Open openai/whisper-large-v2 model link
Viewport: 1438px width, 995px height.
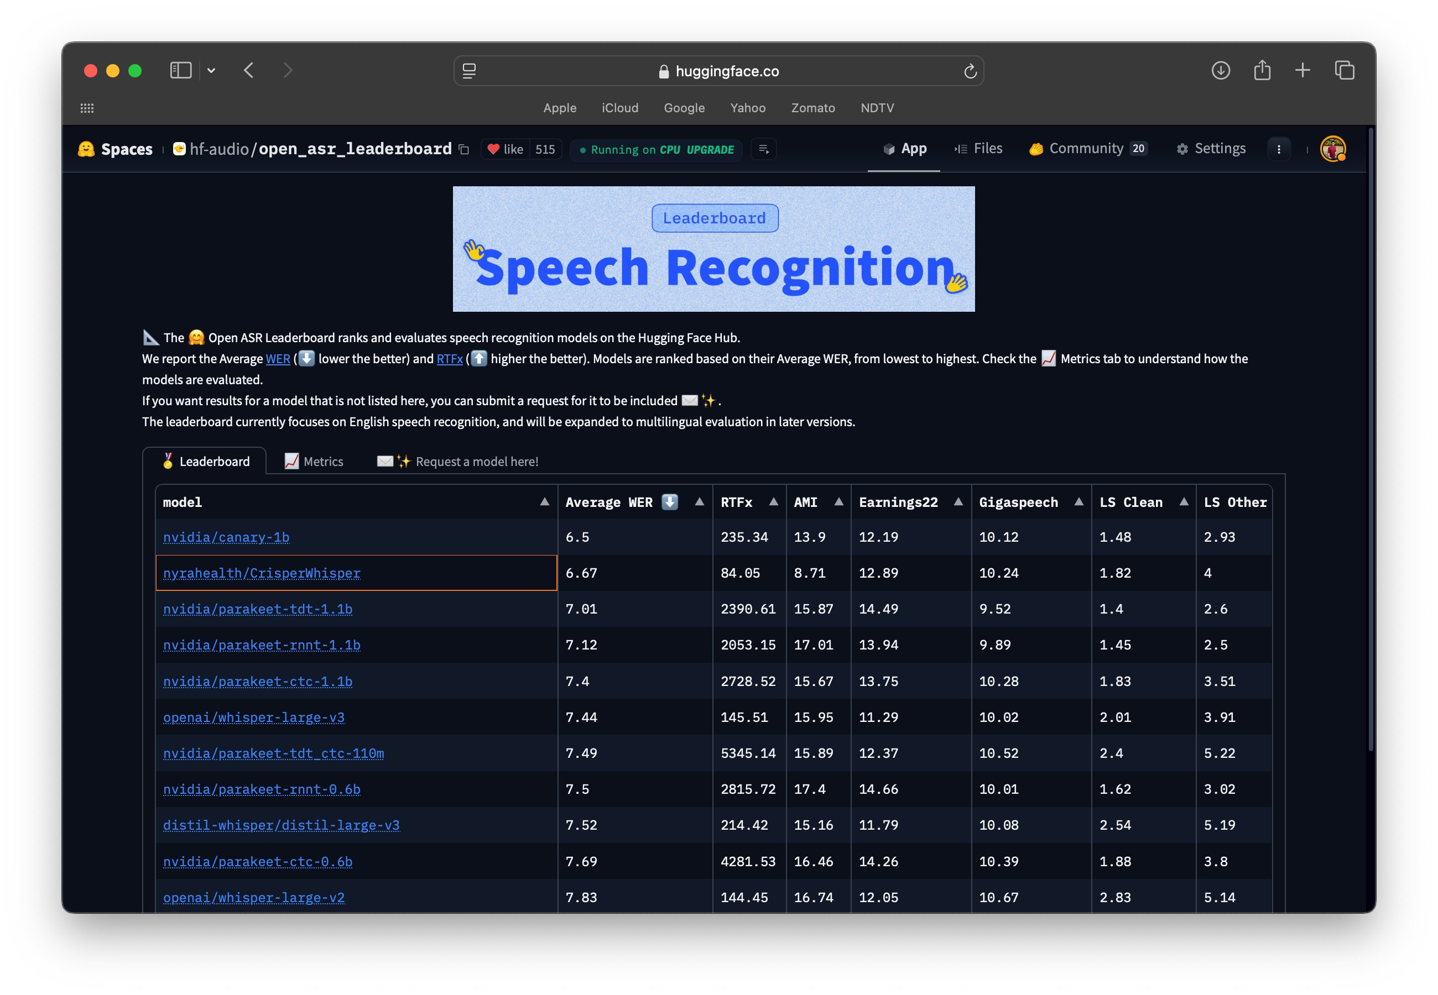coord(253,898)
